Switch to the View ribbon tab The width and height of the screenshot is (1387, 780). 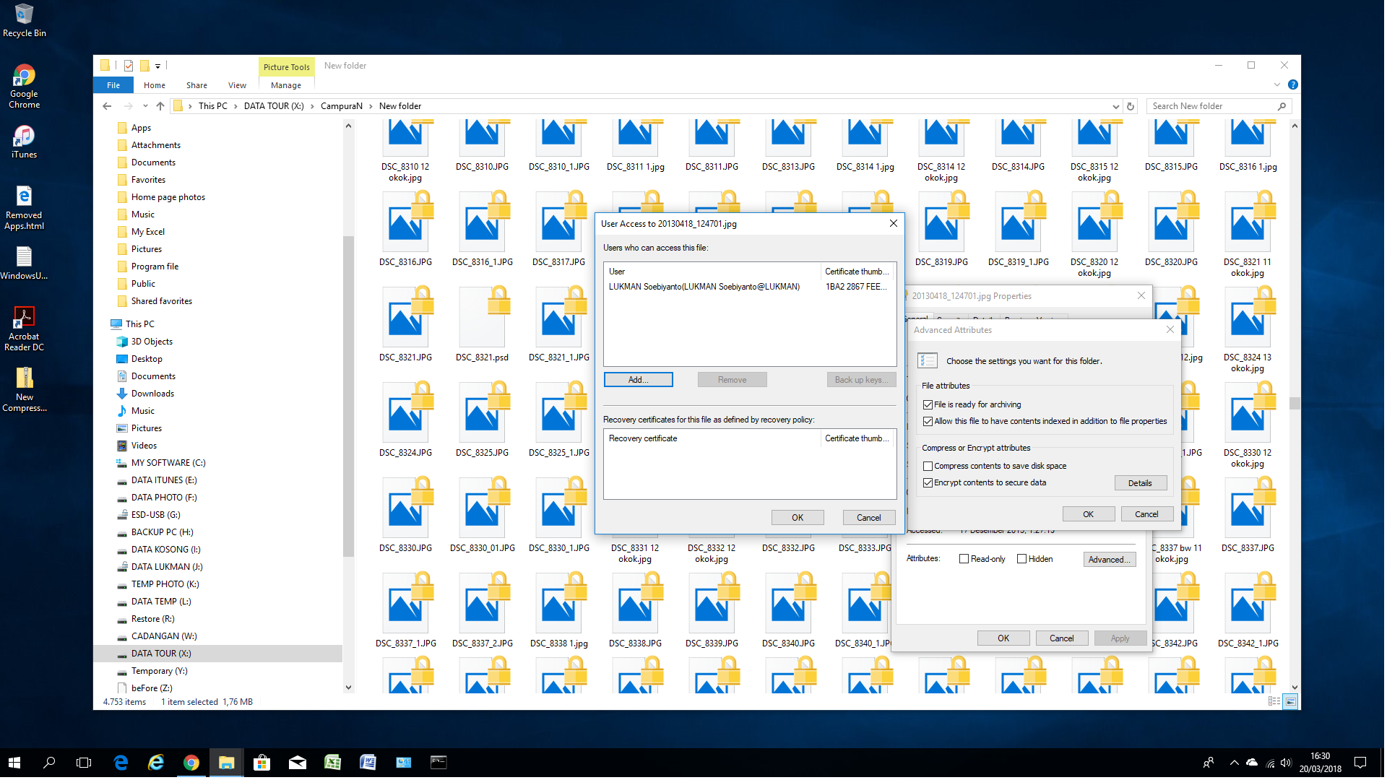point(237,84)
